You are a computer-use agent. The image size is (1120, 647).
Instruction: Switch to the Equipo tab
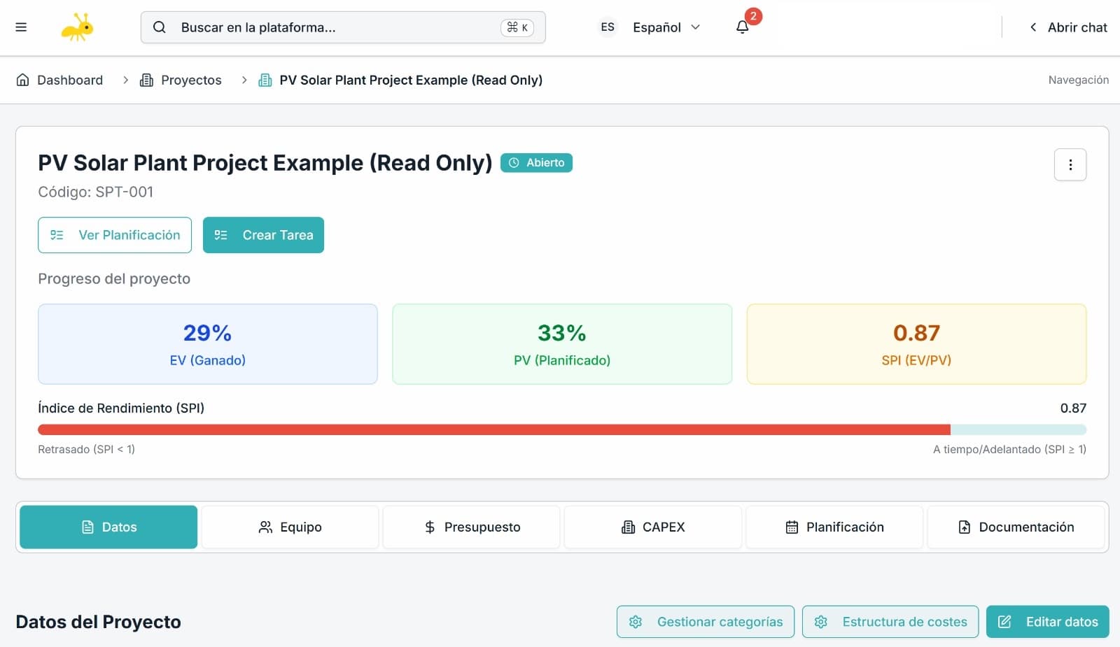[x=290, y=527]
